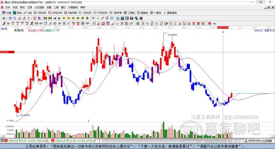Click the 10.5000 low price label
275x149 pixels.
click(25, 115)
